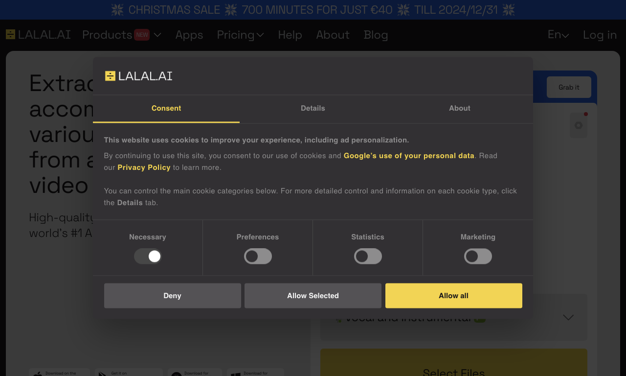The height and width of the screenshot is (376, 626).
Task: Enable the Marketing cookies toggle
Action: 478,256
